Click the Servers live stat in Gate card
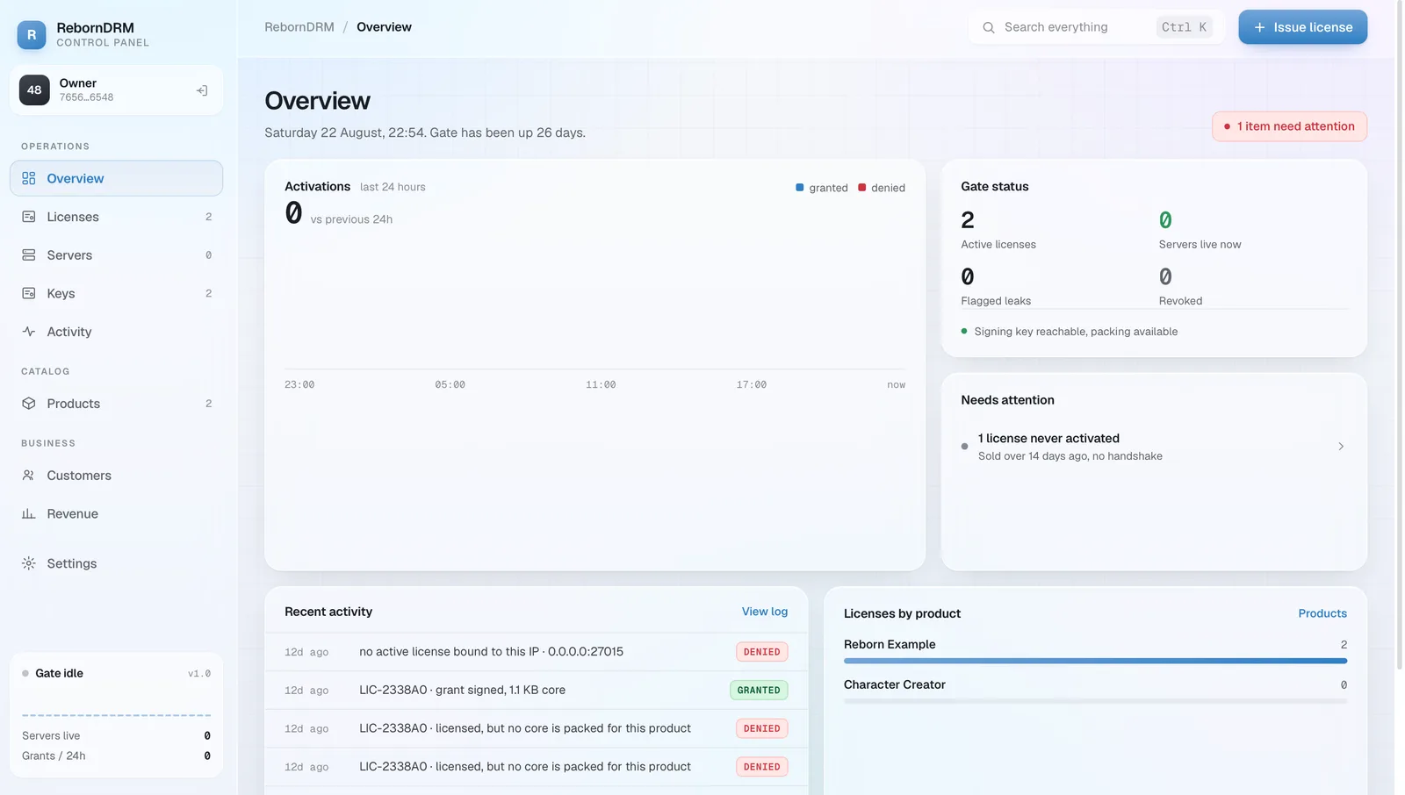1405x795 pixels. point(116,735)
